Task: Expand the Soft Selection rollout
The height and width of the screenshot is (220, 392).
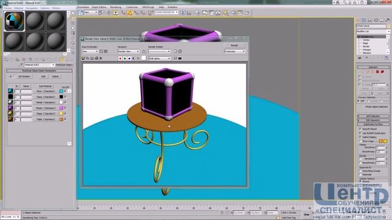Action: [373, 116]
